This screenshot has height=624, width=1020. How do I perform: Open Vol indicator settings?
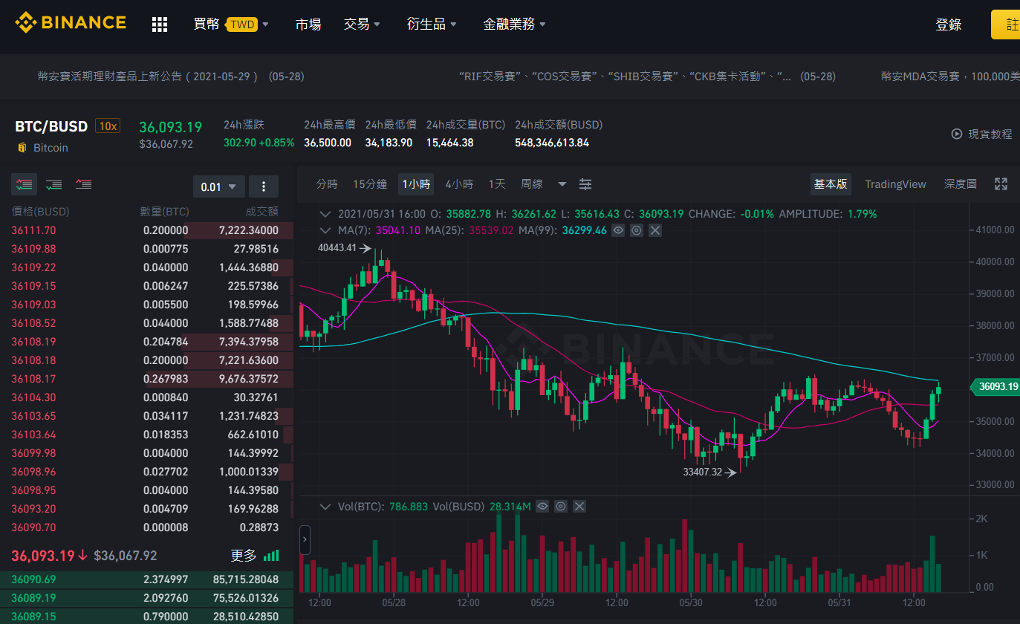coord(561,507)
